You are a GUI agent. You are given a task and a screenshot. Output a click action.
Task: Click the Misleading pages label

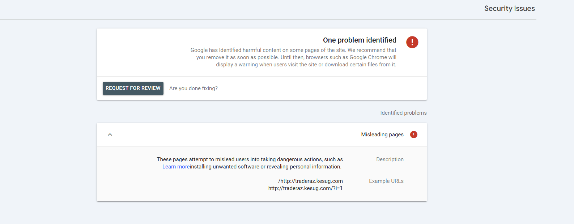[x=382, y=135]
